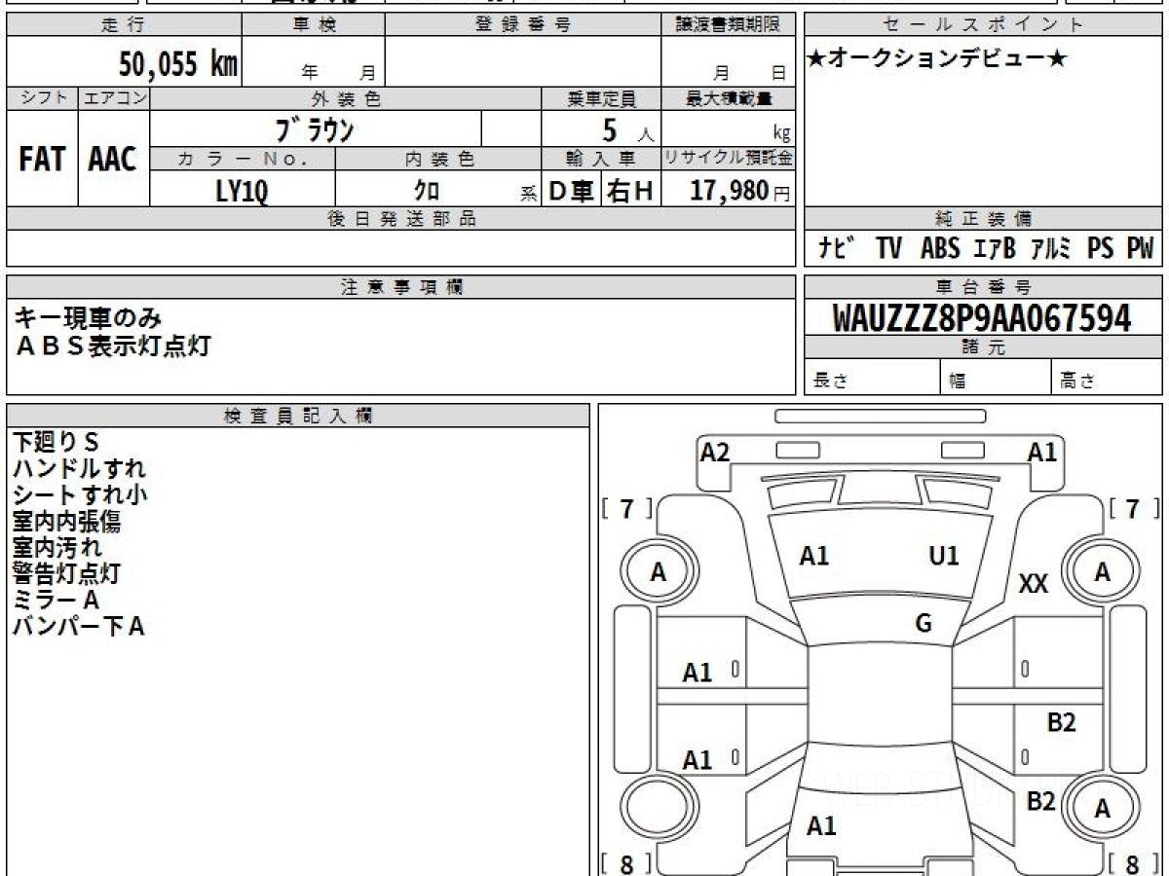Click the 下廻りS inspector note
This screenshot has width=1169, height=876.
(x=56, y=443)
